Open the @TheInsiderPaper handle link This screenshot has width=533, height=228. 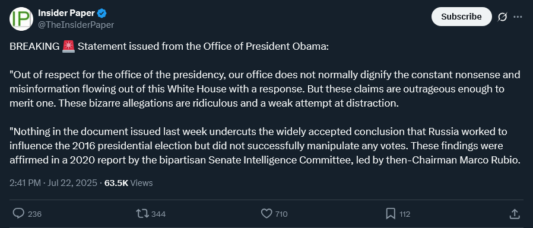click(76, 25)
